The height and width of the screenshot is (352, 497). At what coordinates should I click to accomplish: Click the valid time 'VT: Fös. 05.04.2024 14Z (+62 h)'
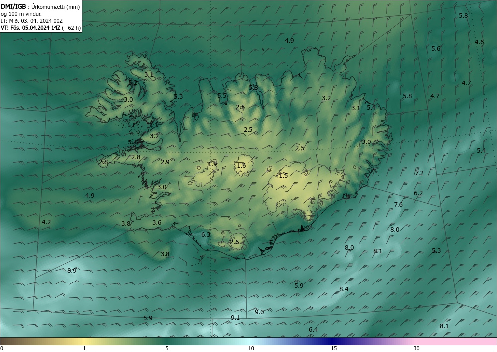41,28
